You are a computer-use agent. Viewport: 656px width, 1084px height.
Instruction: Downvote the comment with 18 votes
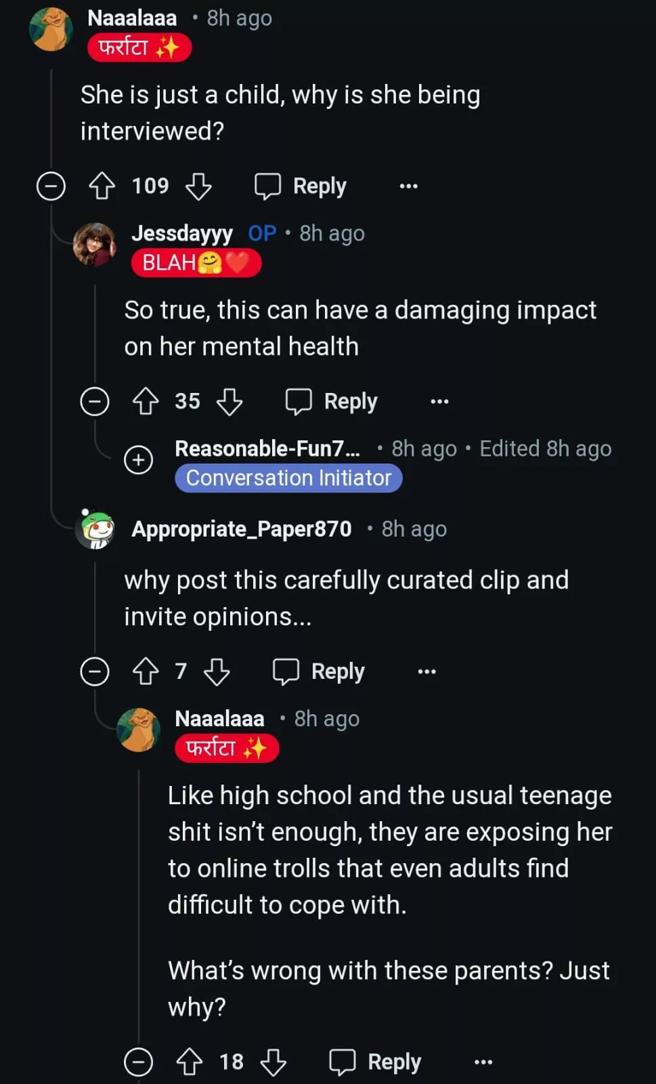click(x=274, y=1062)
